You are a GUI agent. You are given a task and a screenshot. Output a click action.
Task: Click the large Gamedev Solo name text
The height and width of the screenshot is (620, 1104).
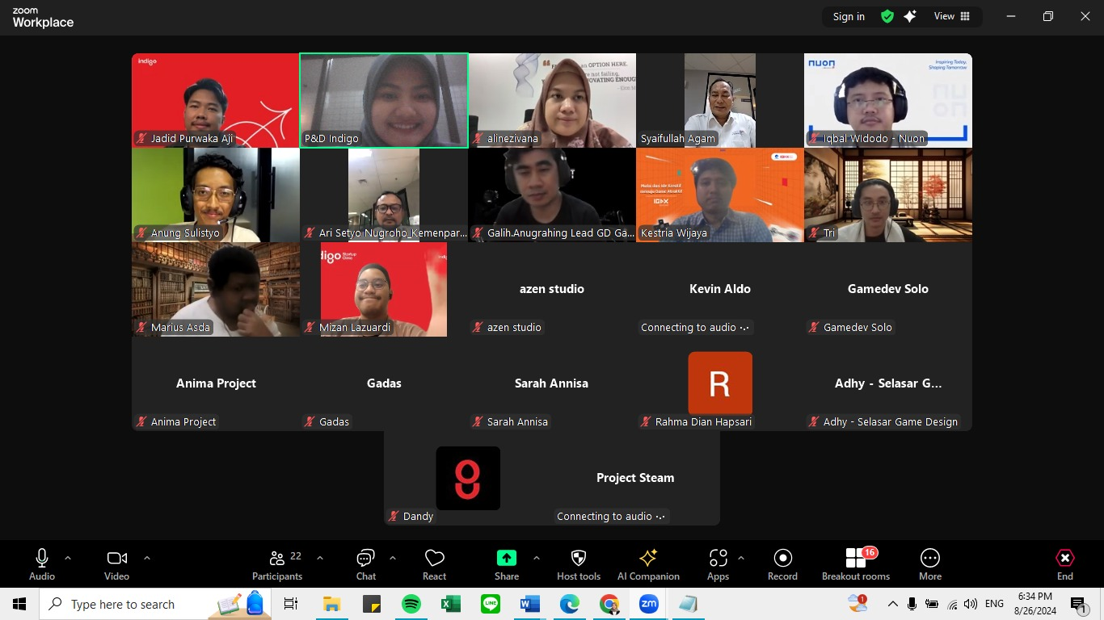pyautogui.click(x=888, y=289)
